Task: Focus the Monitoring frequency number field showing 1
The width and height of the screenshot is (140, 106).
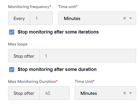Action: [41, 18]
